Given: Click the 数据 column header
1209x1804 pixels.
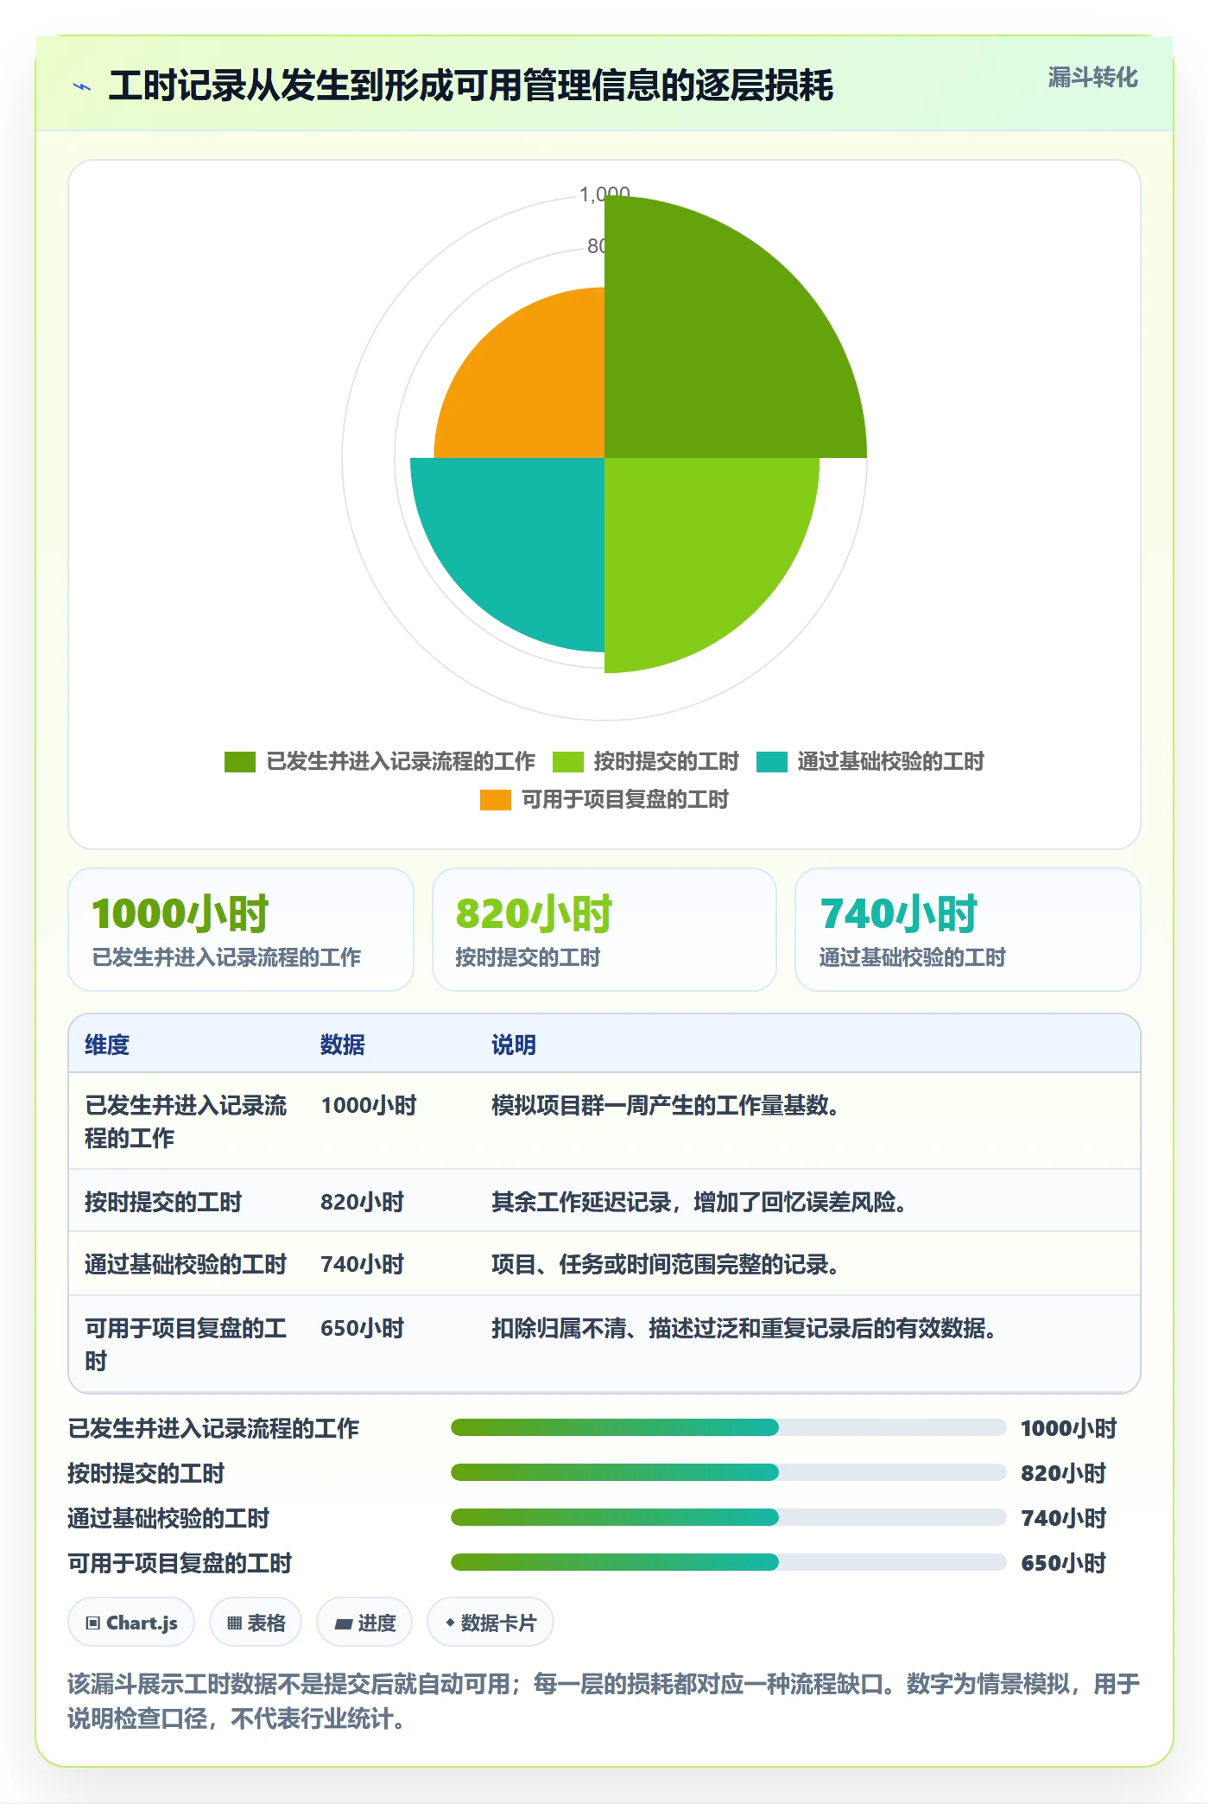Looking at the screenshot, I should click(342, 1045).
